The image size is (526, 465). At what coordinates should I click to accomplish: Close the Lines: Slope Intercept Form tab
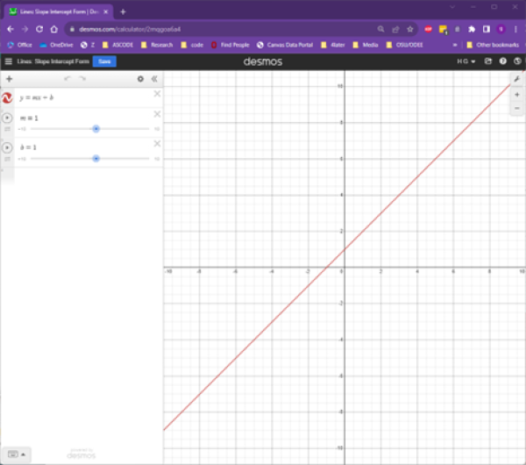[106, 11]
